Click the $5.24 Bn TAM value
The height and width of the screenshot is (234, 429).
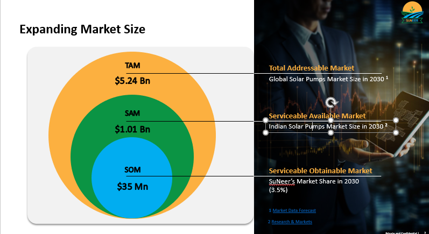click(132, 81)
